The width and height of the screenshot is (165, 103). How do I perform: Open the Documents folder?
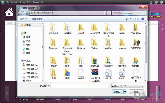[x=95, y=30]
